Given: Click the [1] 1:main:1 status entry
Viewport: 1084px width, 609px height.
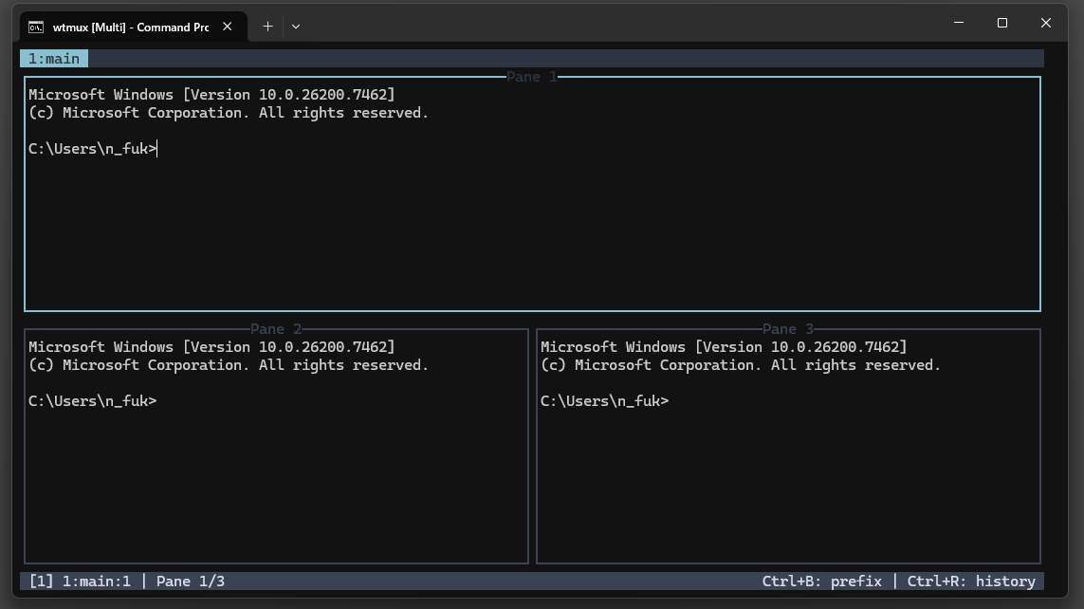Looking at the screenshot, I should 81,581.
